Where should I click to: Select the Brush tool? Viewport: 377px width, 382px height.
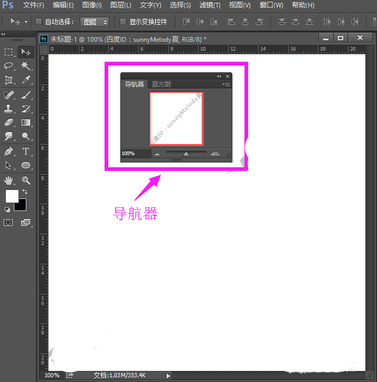[26, 95]
